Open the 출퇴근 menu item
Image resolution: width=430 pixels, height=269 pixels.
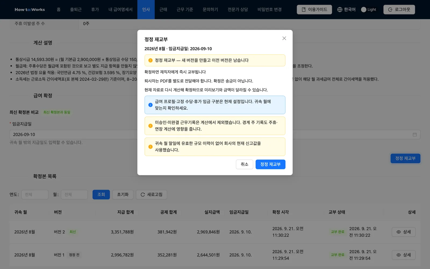76,9
